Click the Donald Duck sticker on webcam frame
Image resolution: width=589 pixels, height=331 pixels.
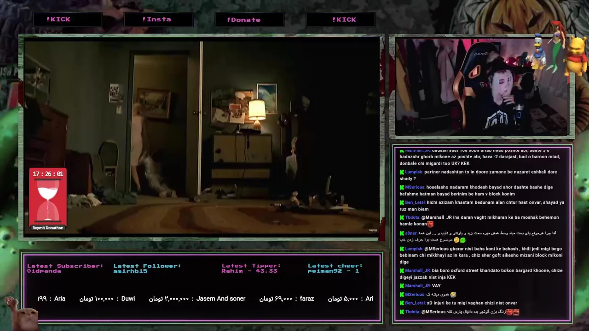pos(538,51)
